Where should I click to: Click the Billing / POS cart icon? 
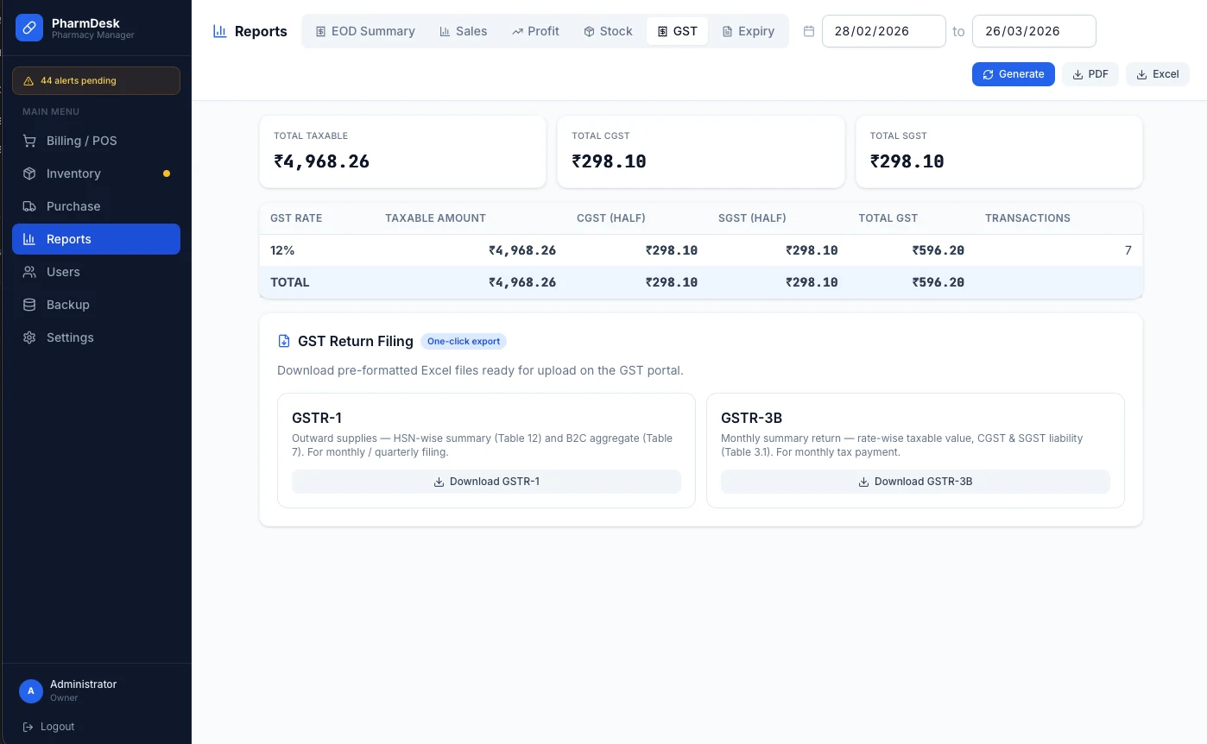(29, 141)
